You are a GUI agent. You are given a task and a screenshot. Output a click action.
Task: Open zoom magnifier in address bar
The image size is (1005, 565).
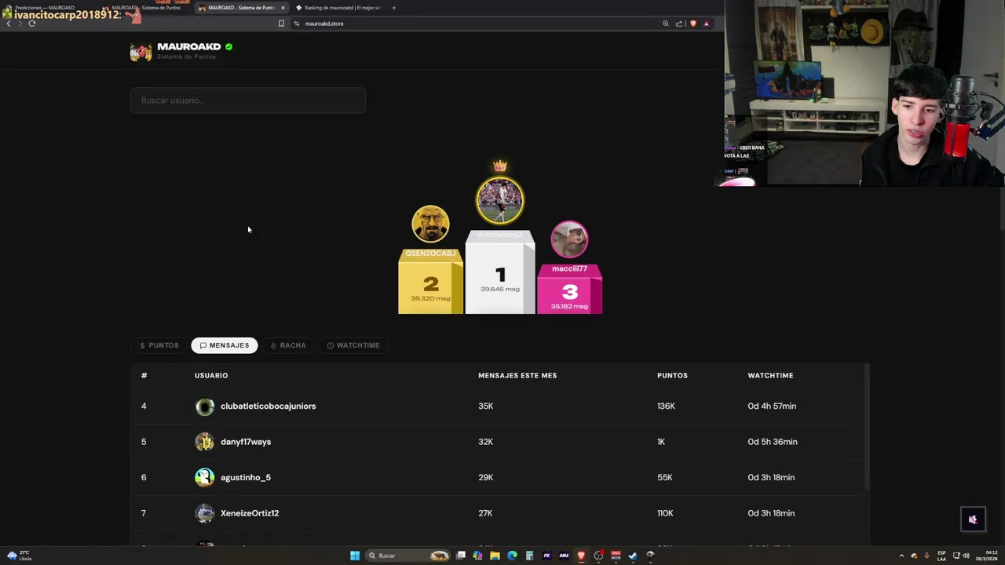[666, 24]
